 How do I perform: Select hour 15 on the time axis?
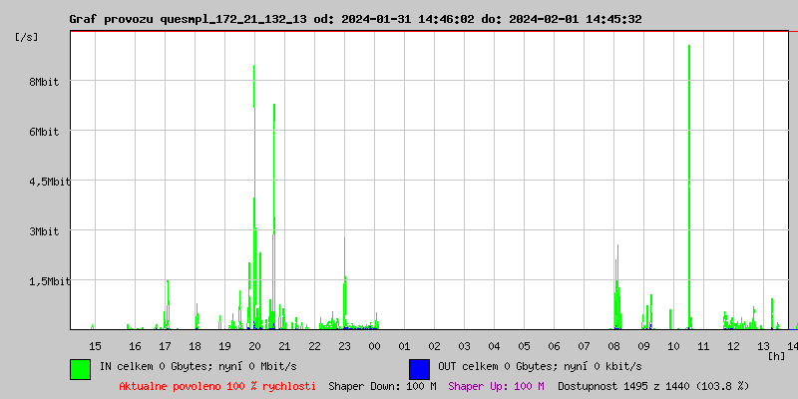[x=95, y=345]
